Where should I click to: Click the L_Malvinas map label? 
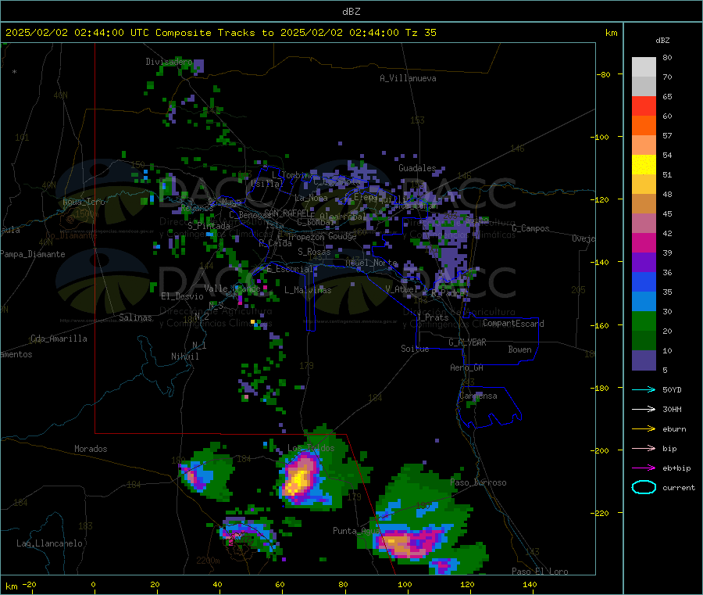308,290
